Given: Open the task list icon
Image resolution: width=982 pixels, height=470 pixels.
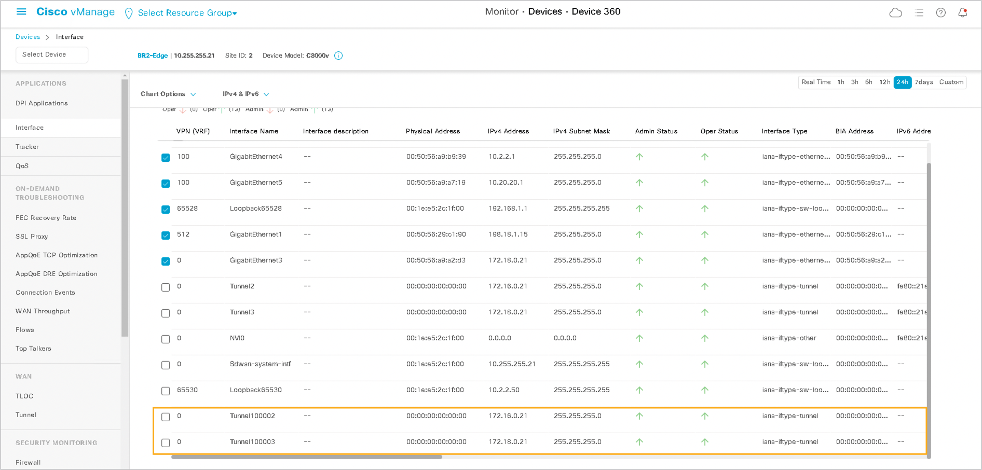Looking at the screenshot, I should point(919,12).
